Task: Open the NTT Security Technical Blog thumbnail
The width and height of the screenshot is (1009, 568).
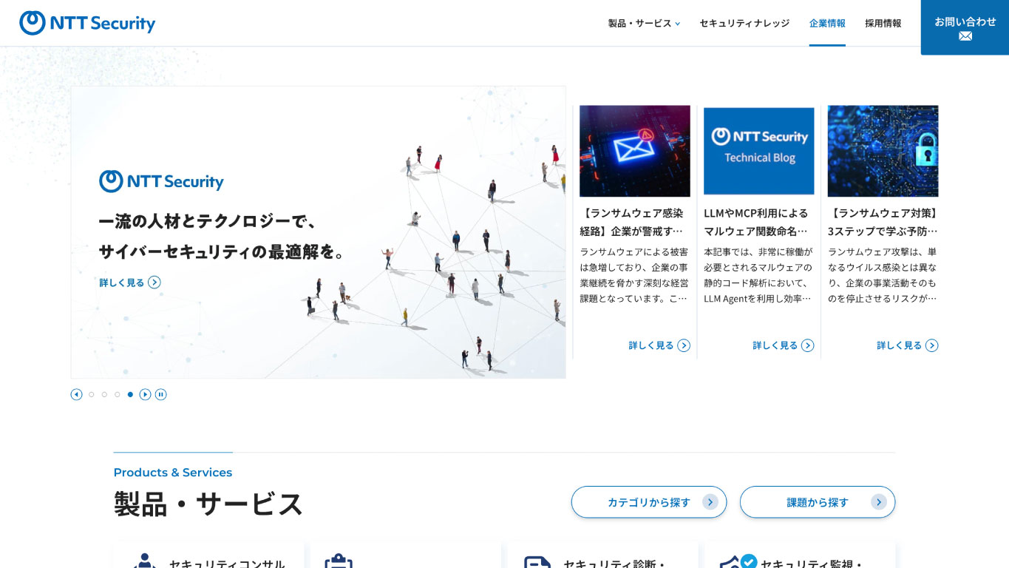Action: [x=758, y=151]
